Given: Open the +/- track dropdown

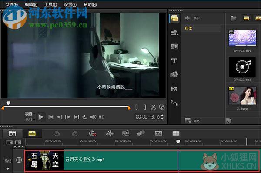Looking at the screenshot, I should coord(19,147).
